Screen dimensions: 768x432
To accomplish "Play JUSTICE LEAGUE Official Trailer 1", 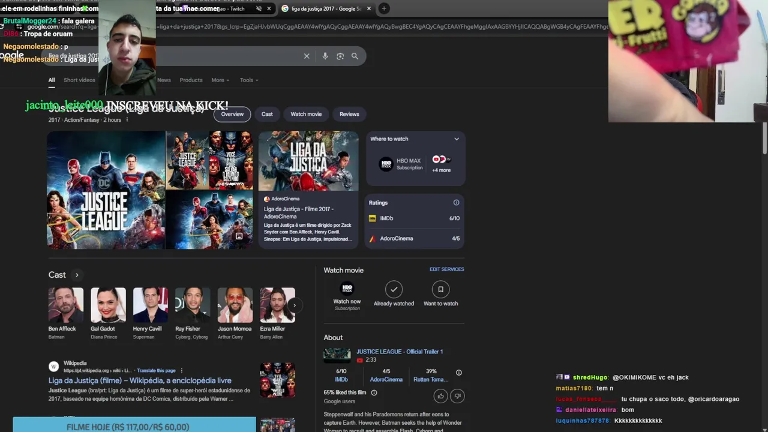I will 400,352.
